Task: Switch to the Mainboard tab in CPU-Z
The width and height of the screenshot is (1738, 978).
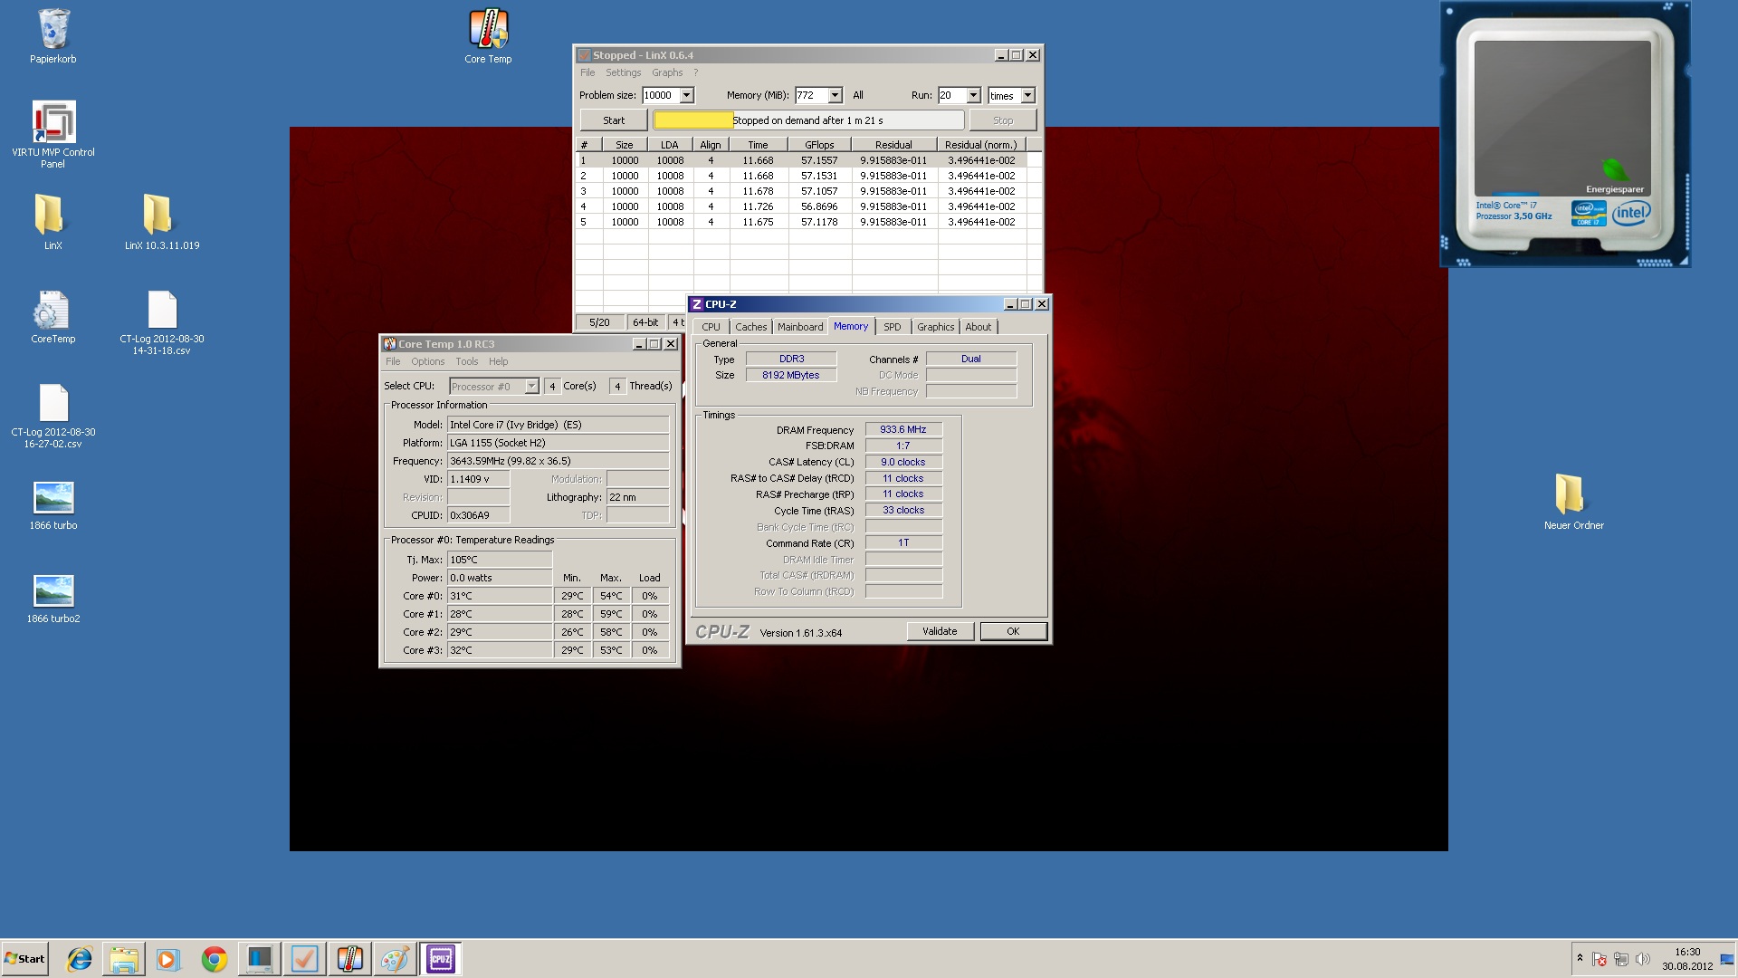Action: point(799,327)
